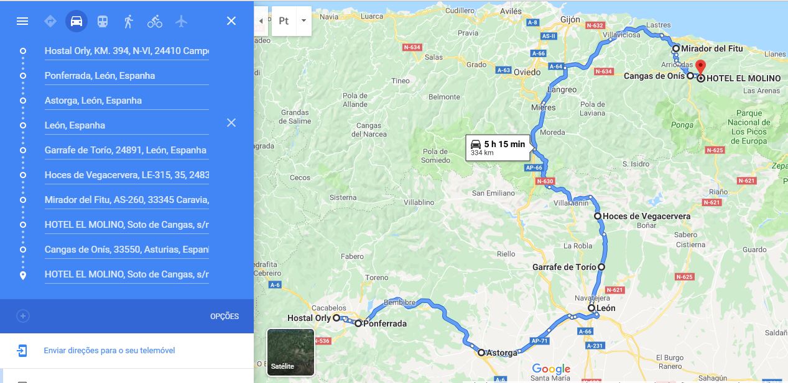788x383 pixels.
Task: Switch to public transit mode
Action: [103, 21]
